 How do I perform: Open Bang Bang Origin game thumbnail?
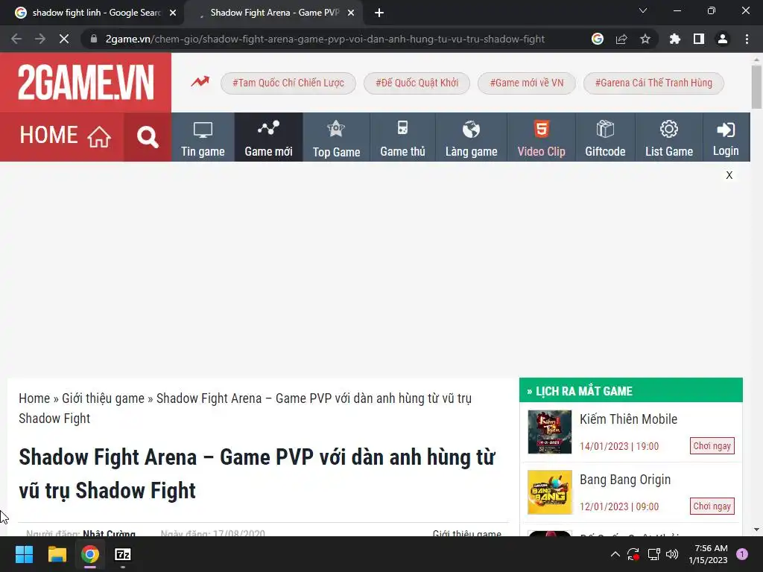[550, 492]
